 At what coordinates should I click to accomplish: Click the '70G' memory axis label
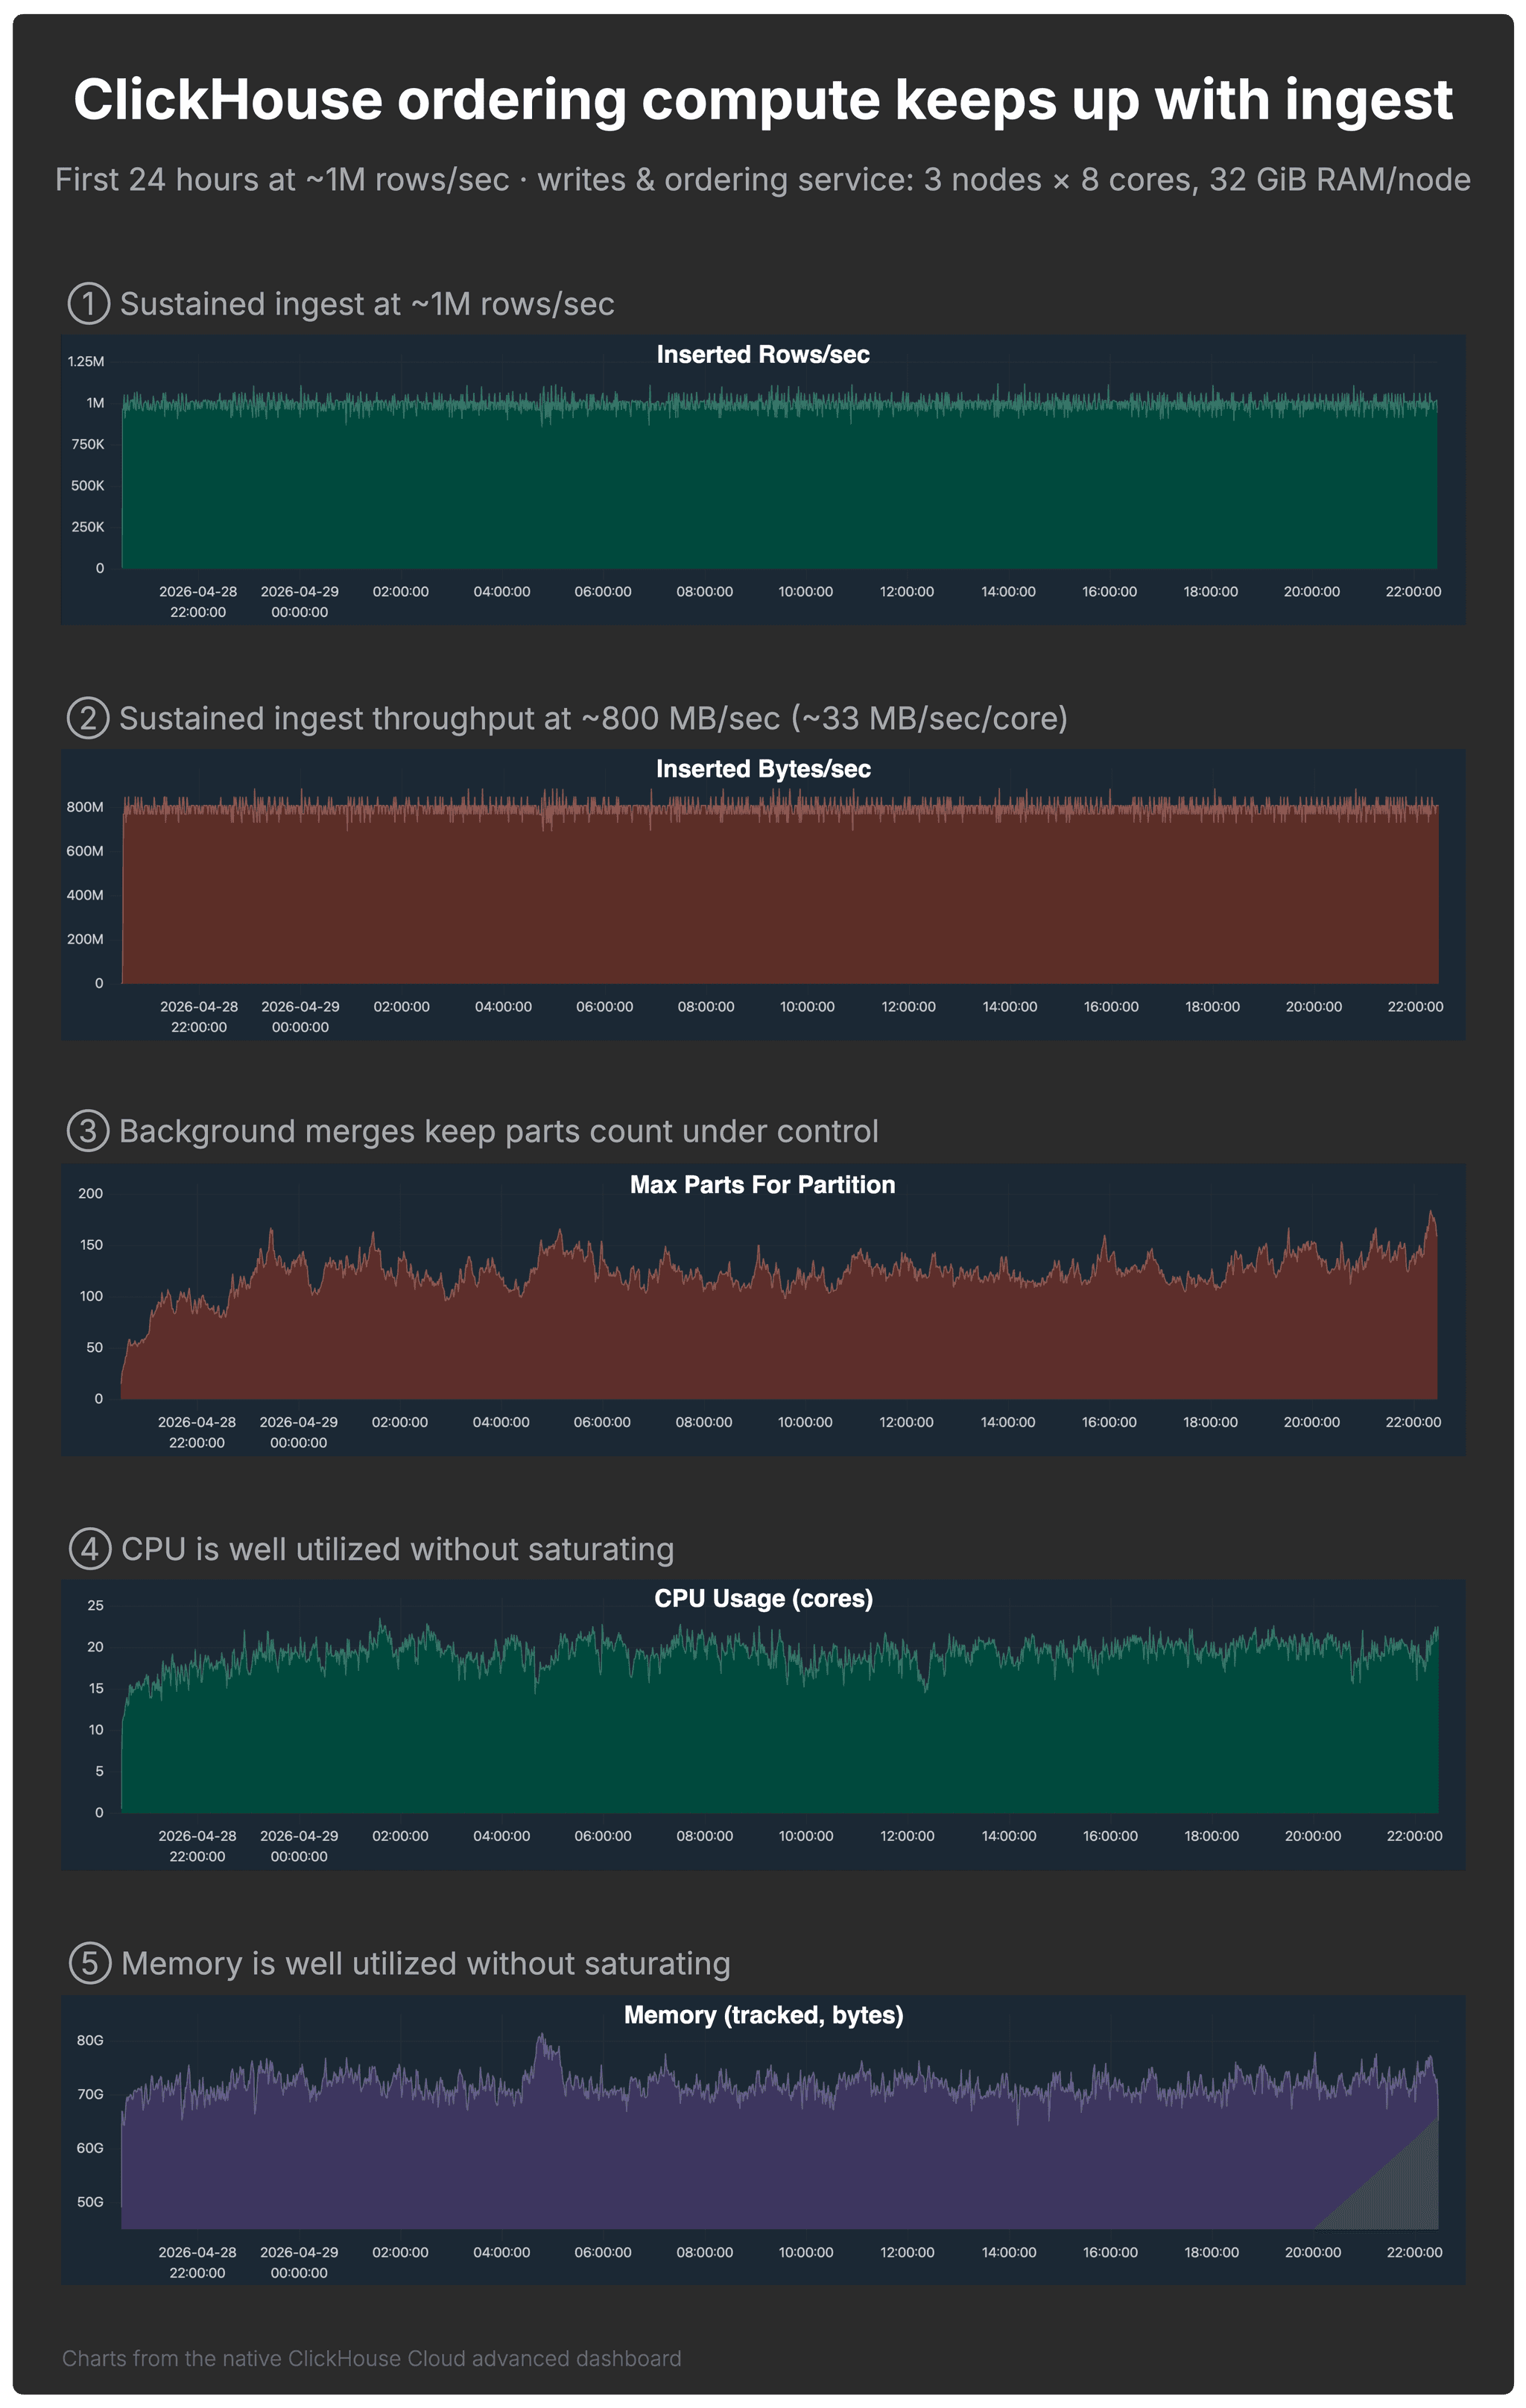click(x=90, y=2094)
